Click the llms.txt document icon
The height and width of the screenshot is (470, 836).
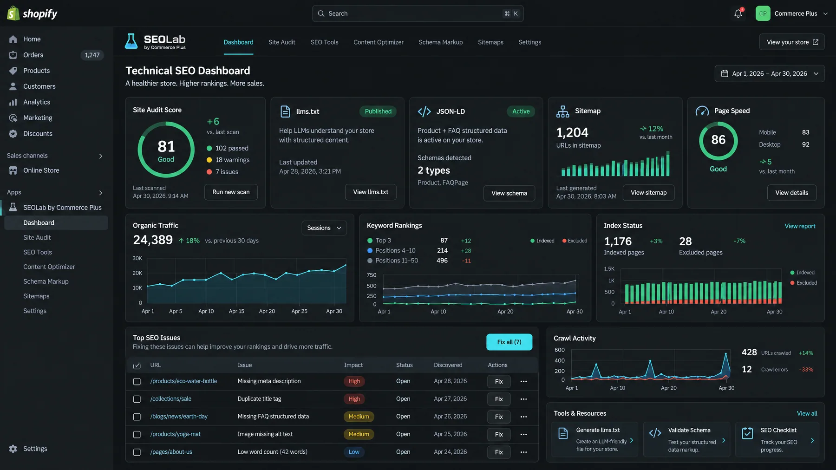285,111
